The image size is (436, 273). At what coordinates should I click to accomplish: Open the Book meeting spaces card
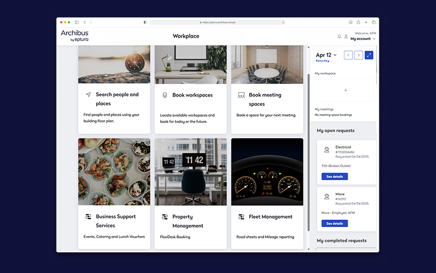click(267, 90)
